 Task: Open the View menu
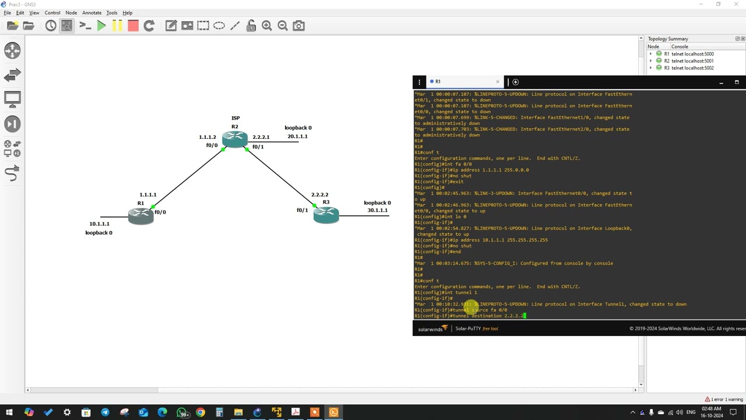34,13
